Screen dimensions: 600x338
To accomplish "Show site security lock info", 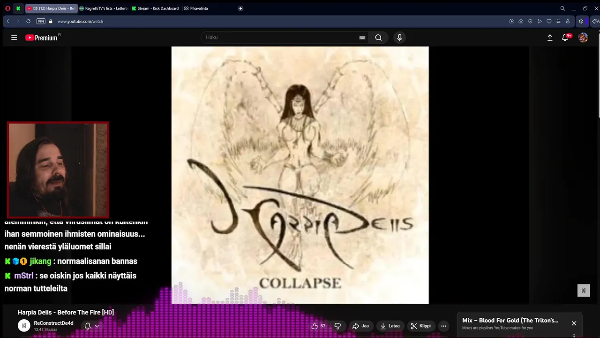I will click(51, 21).
